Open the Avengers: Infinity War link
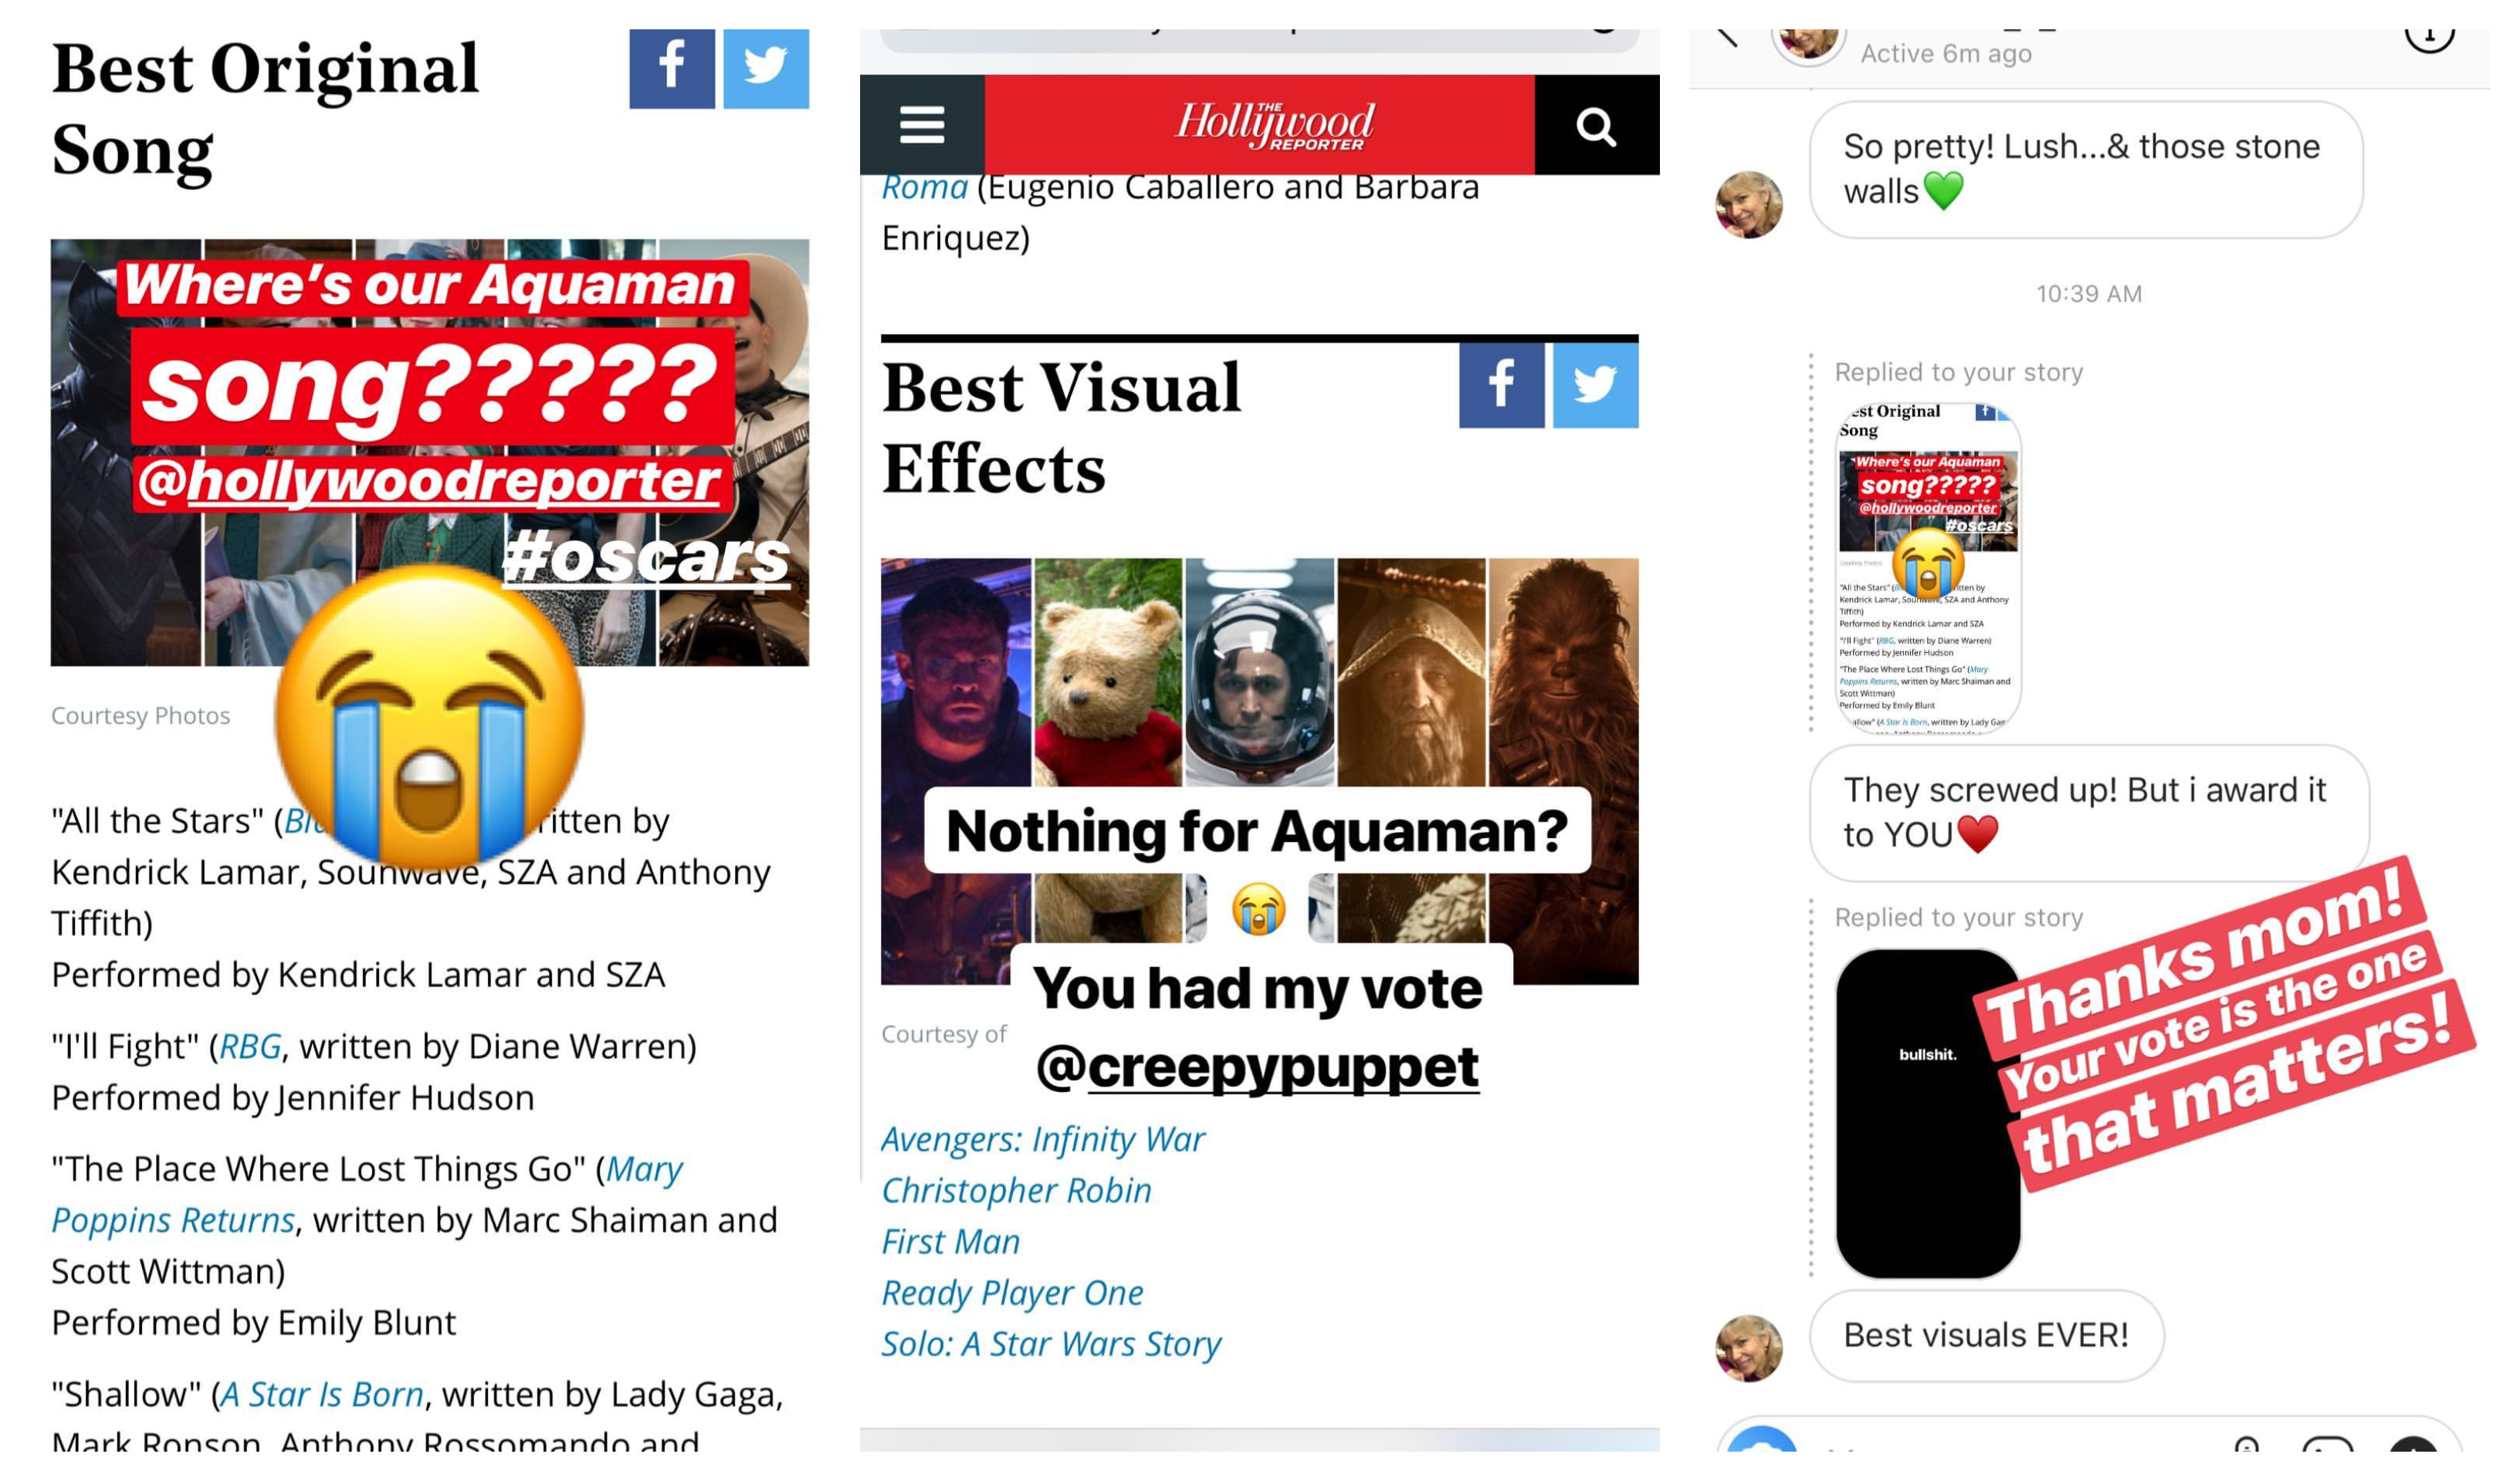 [x=1043, y=1138]
